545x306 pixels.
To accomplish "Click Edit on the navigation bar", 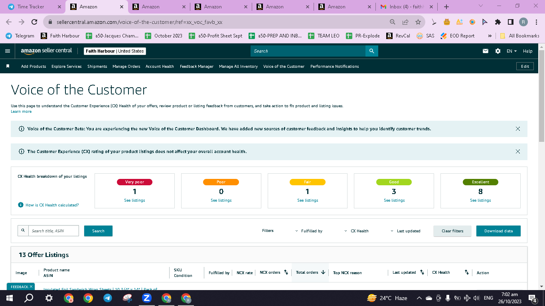I will pos(525,67).
